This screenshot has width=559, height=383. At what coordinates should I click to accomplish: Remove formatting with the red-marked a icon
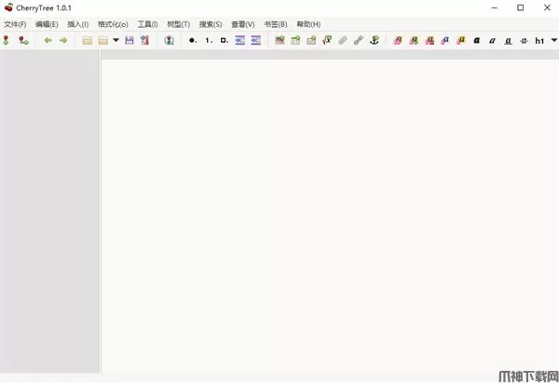[429, 40]
